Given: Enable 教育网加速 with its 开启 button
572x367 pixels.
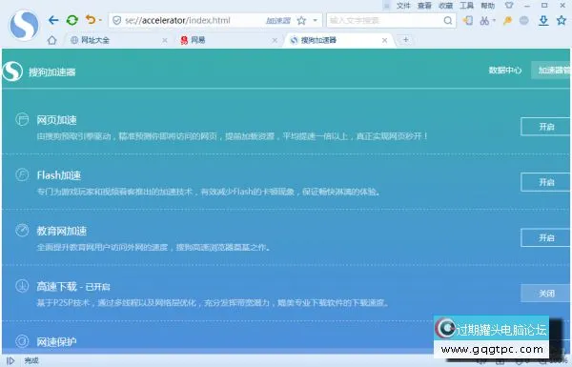Looking at the screenshot, I should [x=545, y=238].
